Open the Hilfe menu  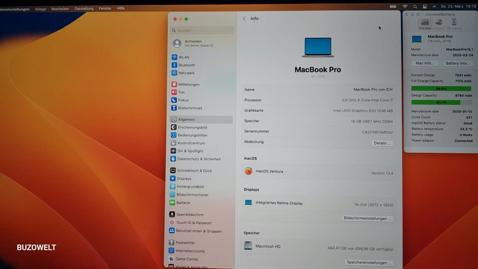coord(120,8)
